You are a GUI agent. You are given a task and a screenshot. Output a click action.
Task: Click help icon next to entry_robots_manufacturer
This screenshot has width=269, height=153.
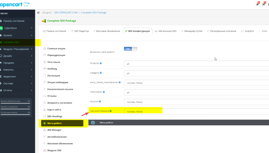point(119,83)
